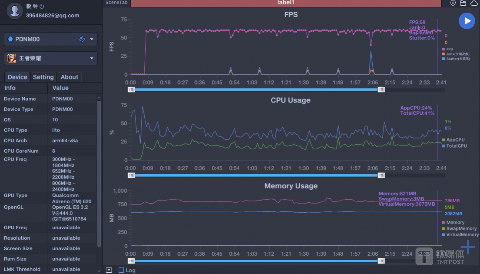The width and height of the screenshot is (480, 274).
Task: Click the bottom-left panel collapse arrow button
Action: click(x=109, y=270)
